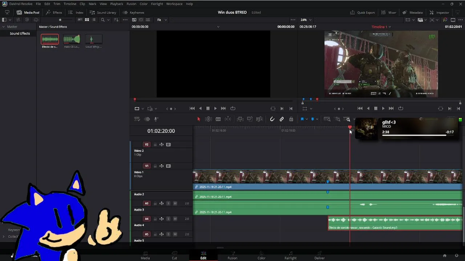
Task: Open the flag color dropdown arrow
Action: [307, 119]
